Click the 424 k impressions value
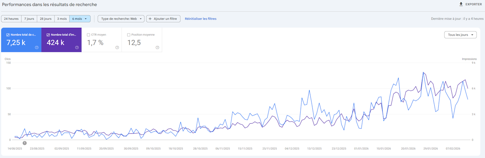The image size is (485, 158). 55,43
